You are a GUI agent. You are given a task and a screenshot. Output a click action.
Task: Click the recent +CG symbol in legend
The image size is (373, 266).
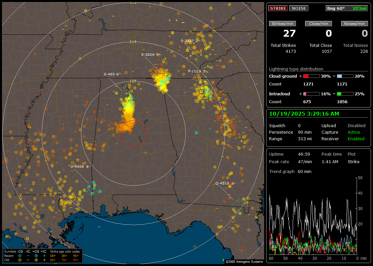36,256
